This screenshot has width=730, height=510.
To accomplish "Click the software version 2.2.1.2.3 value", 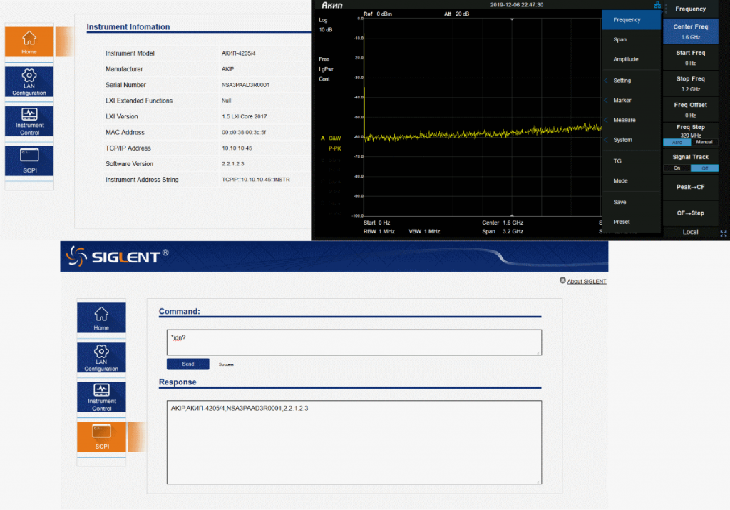I will [x=233, y=164].
